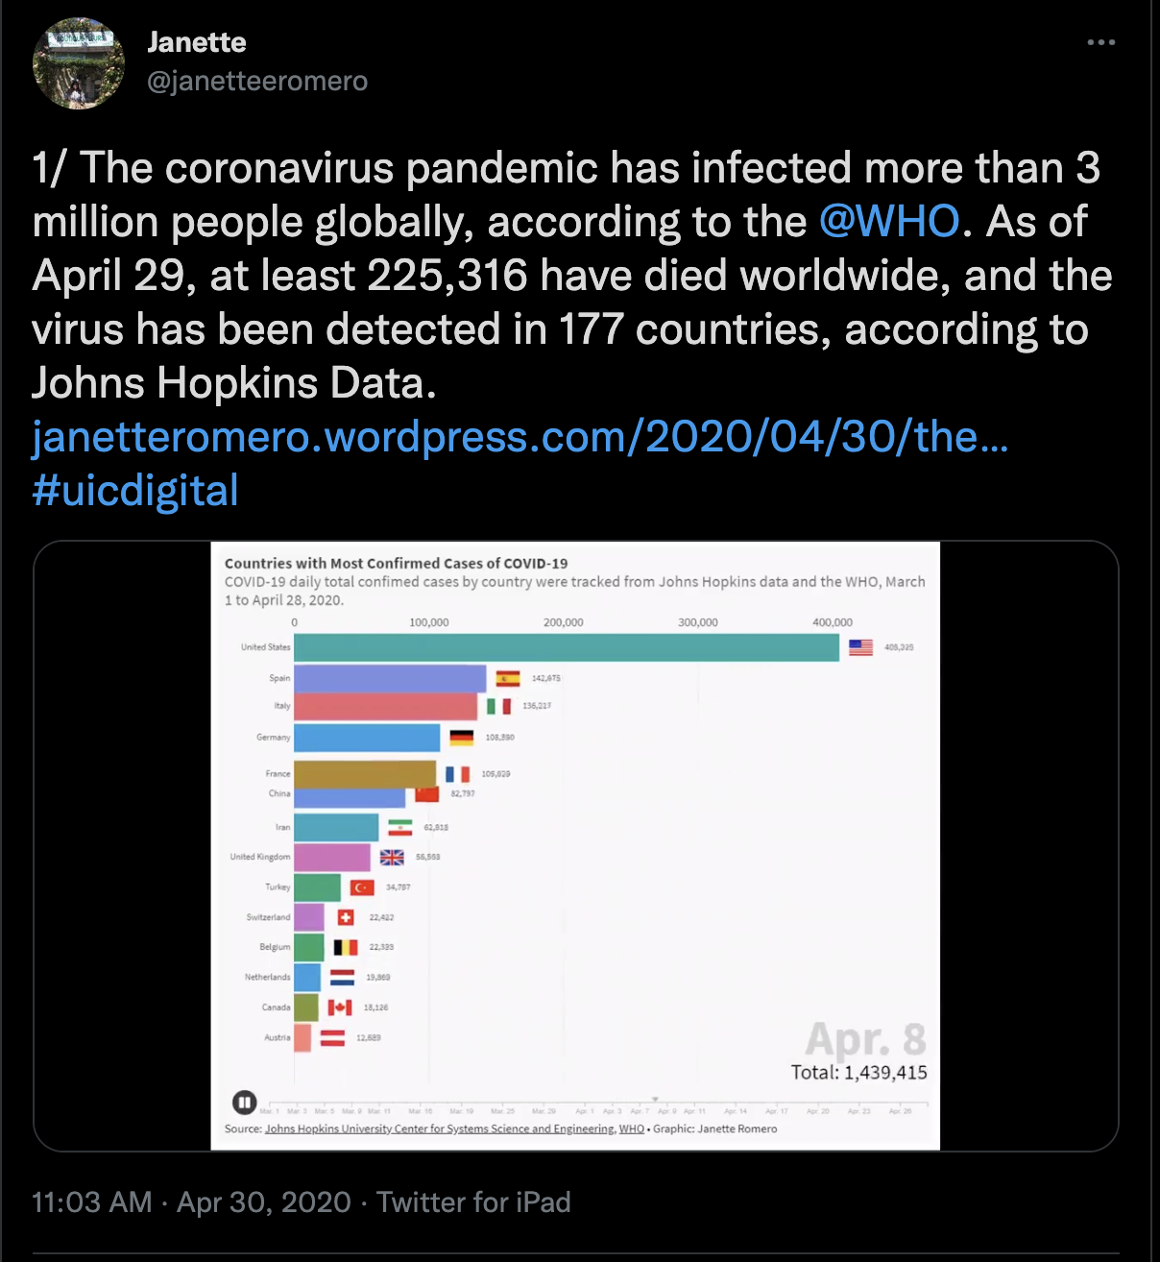
Task: Click the Canada flag icon
Action: [340, 1007]
